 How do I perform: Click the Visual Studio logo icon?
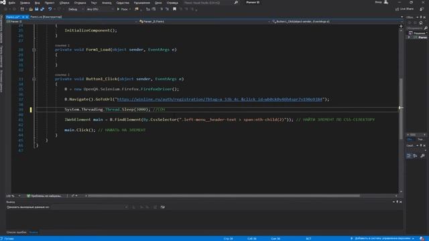tap(3, 3)
